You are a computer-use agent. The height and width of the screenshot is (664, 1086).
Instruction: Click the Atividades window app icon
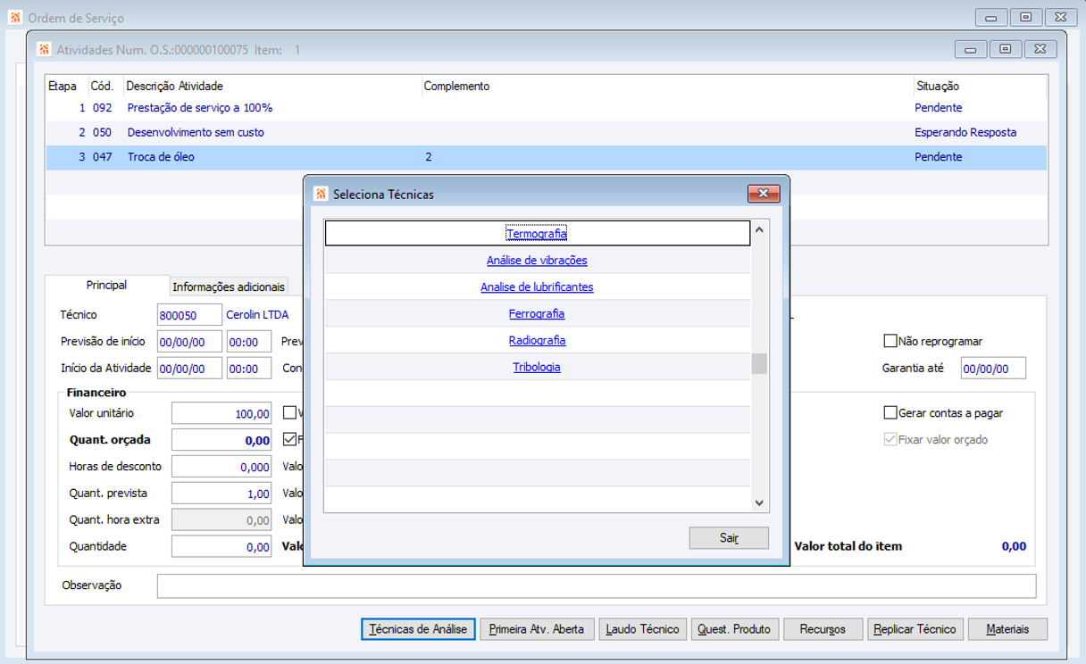44,50
